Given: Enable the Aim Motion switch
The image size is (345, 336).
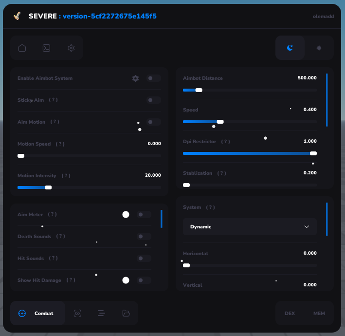Looking at the screenshot, I should pos(154,122).
